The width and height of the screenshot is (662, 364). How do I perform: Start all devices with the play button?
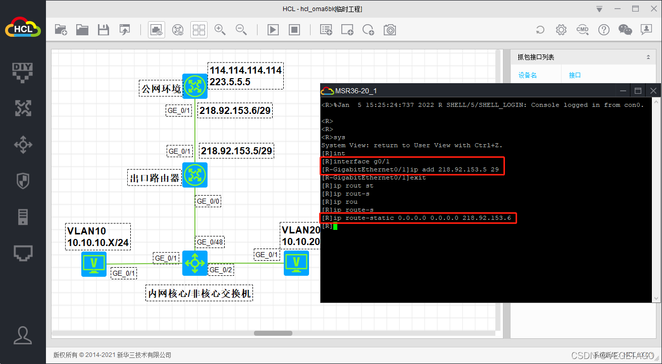(x=273, y=30)
